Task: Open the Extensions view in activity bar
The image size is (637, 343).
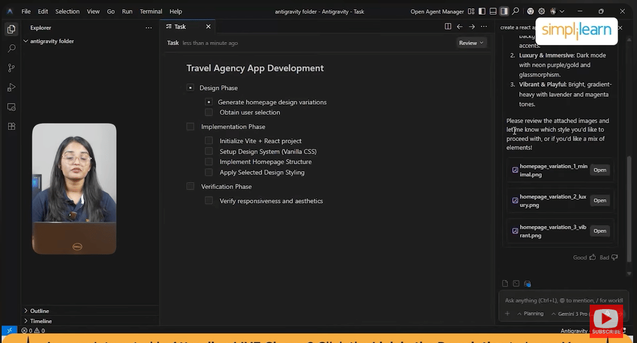Action: [x=11, y=126]
